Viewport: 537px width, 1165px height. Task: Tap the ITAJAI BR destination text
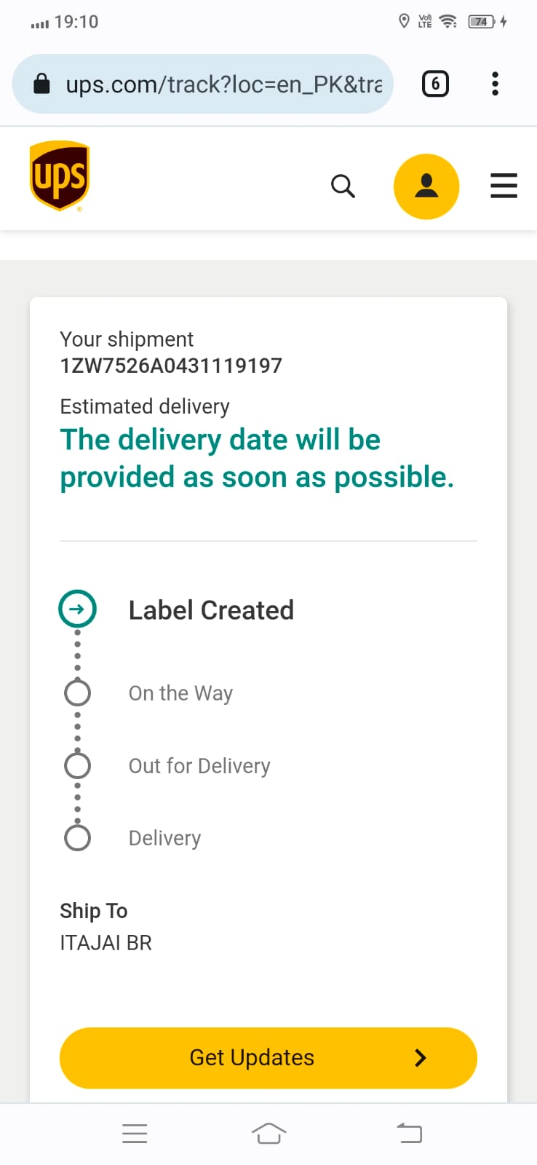click(x=106, y=943)
